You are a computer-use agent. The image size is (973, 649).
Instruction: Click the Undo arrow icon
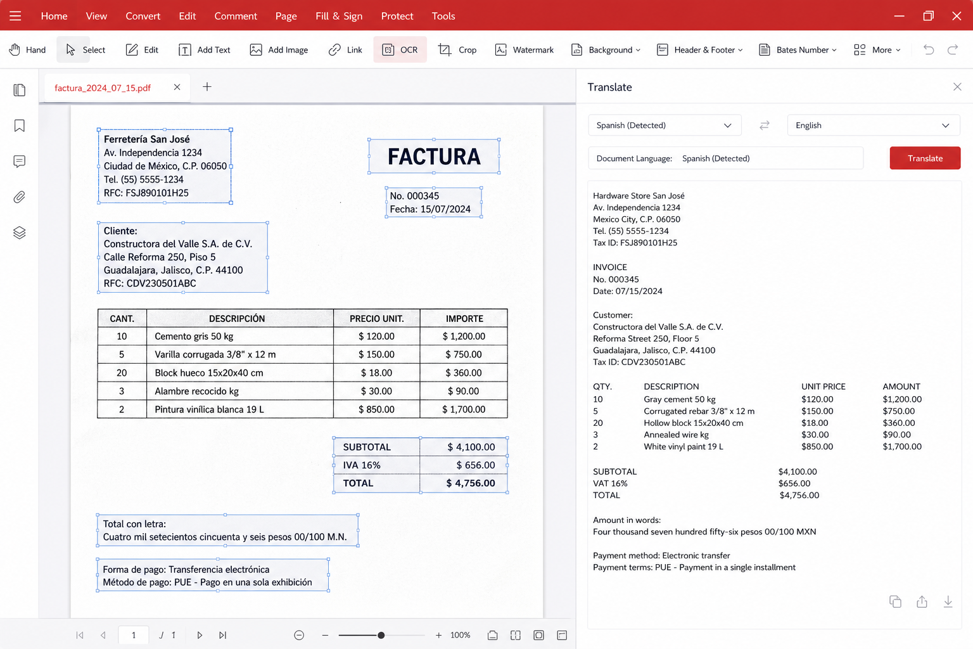coord(929,49)
